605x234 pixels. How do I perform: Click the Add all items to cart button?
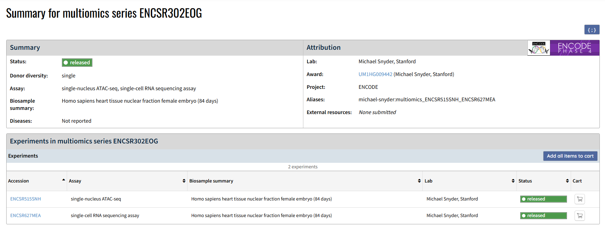click(x=570, y=156)
